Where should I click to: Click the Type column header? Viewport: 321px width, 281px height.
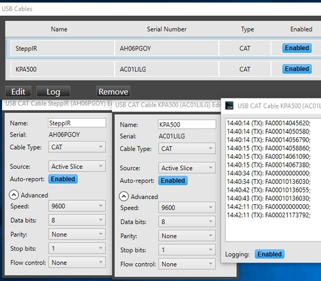247,30
